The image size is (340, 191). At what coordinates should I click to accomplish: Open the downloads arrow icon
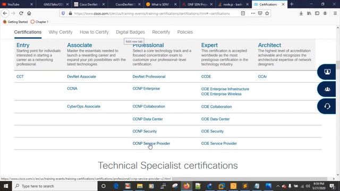tap(301, 13)
